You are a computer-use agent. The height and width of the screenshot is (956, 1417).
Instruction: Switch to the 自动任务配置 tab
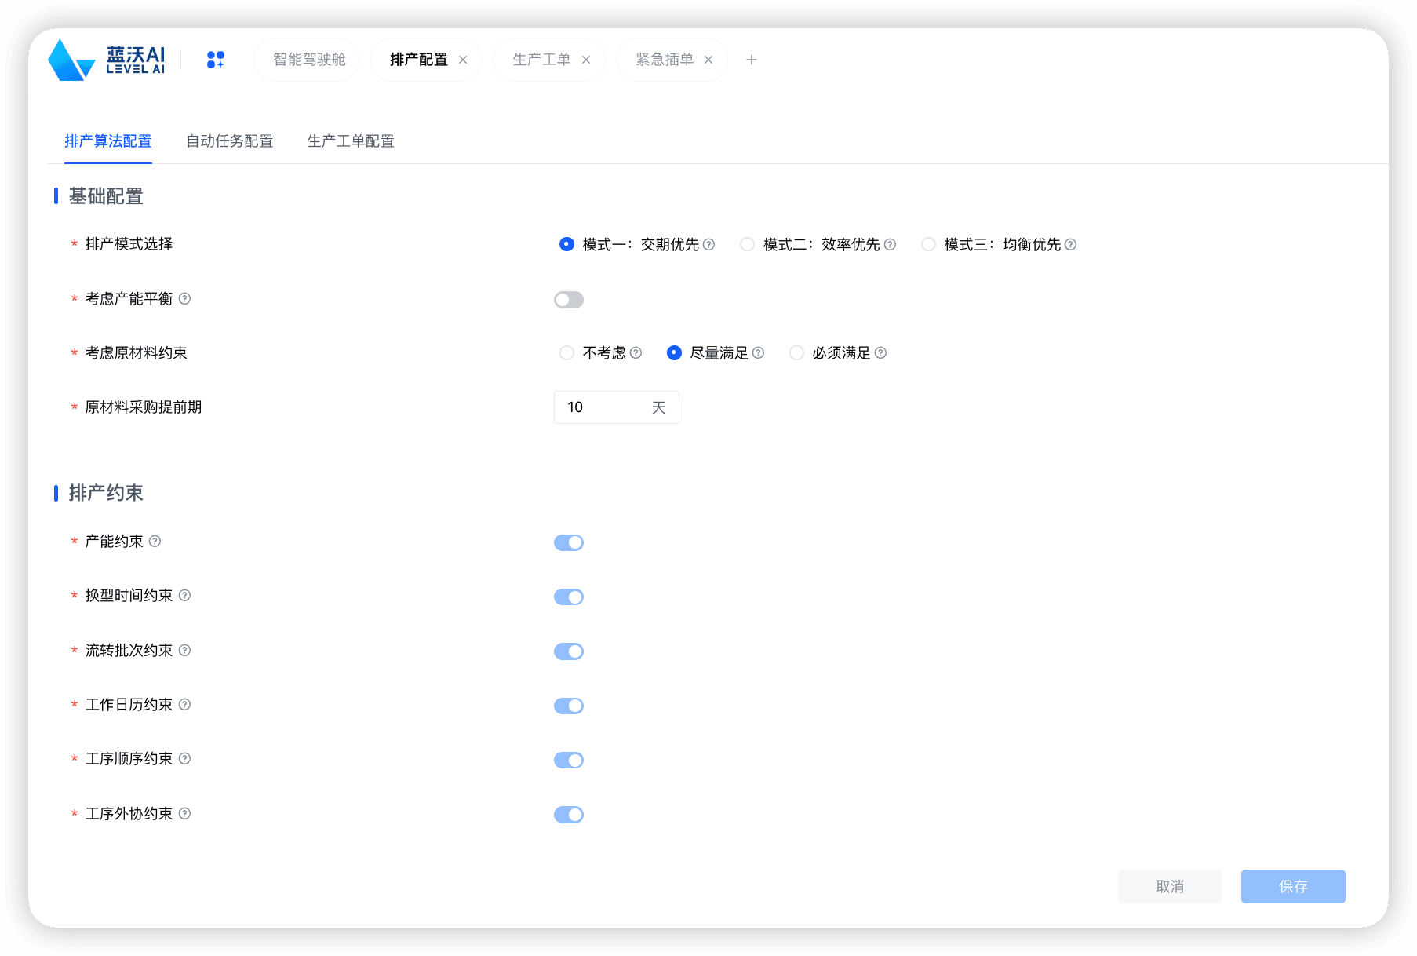point(229,141)
